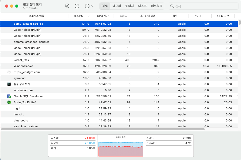Viewport: 241px width, 160px height.
Task: Expand the chevron next to the ellipsis icon
Action: click(x=92, y=6)
